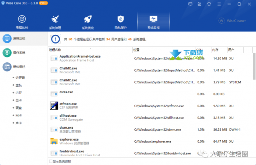Click csrss.exe process icon
Screen dimensions: 256x165
tap(54, 94)
